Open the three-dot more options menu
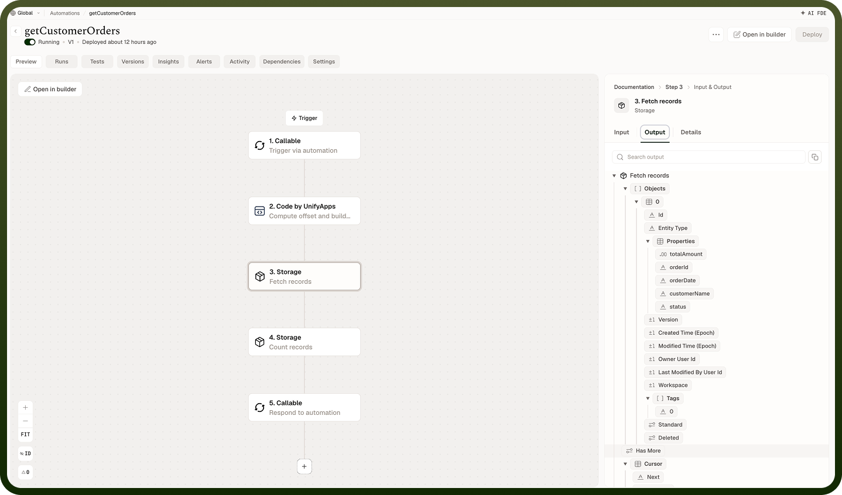Viewport: 842px width, 495px height. tap(716, 35)
